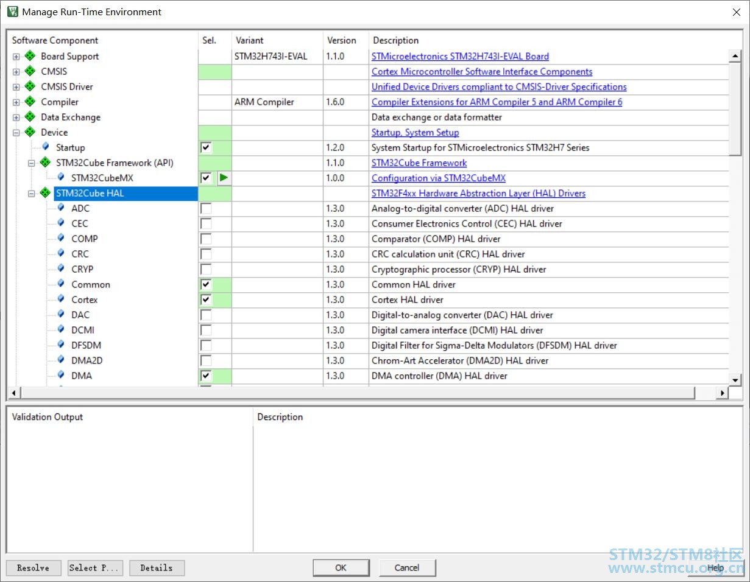This screenshot has width=750, height=582.
Task: Open the Startup, System Setup link
Action: pyautogui.click(x=415, y=132)
